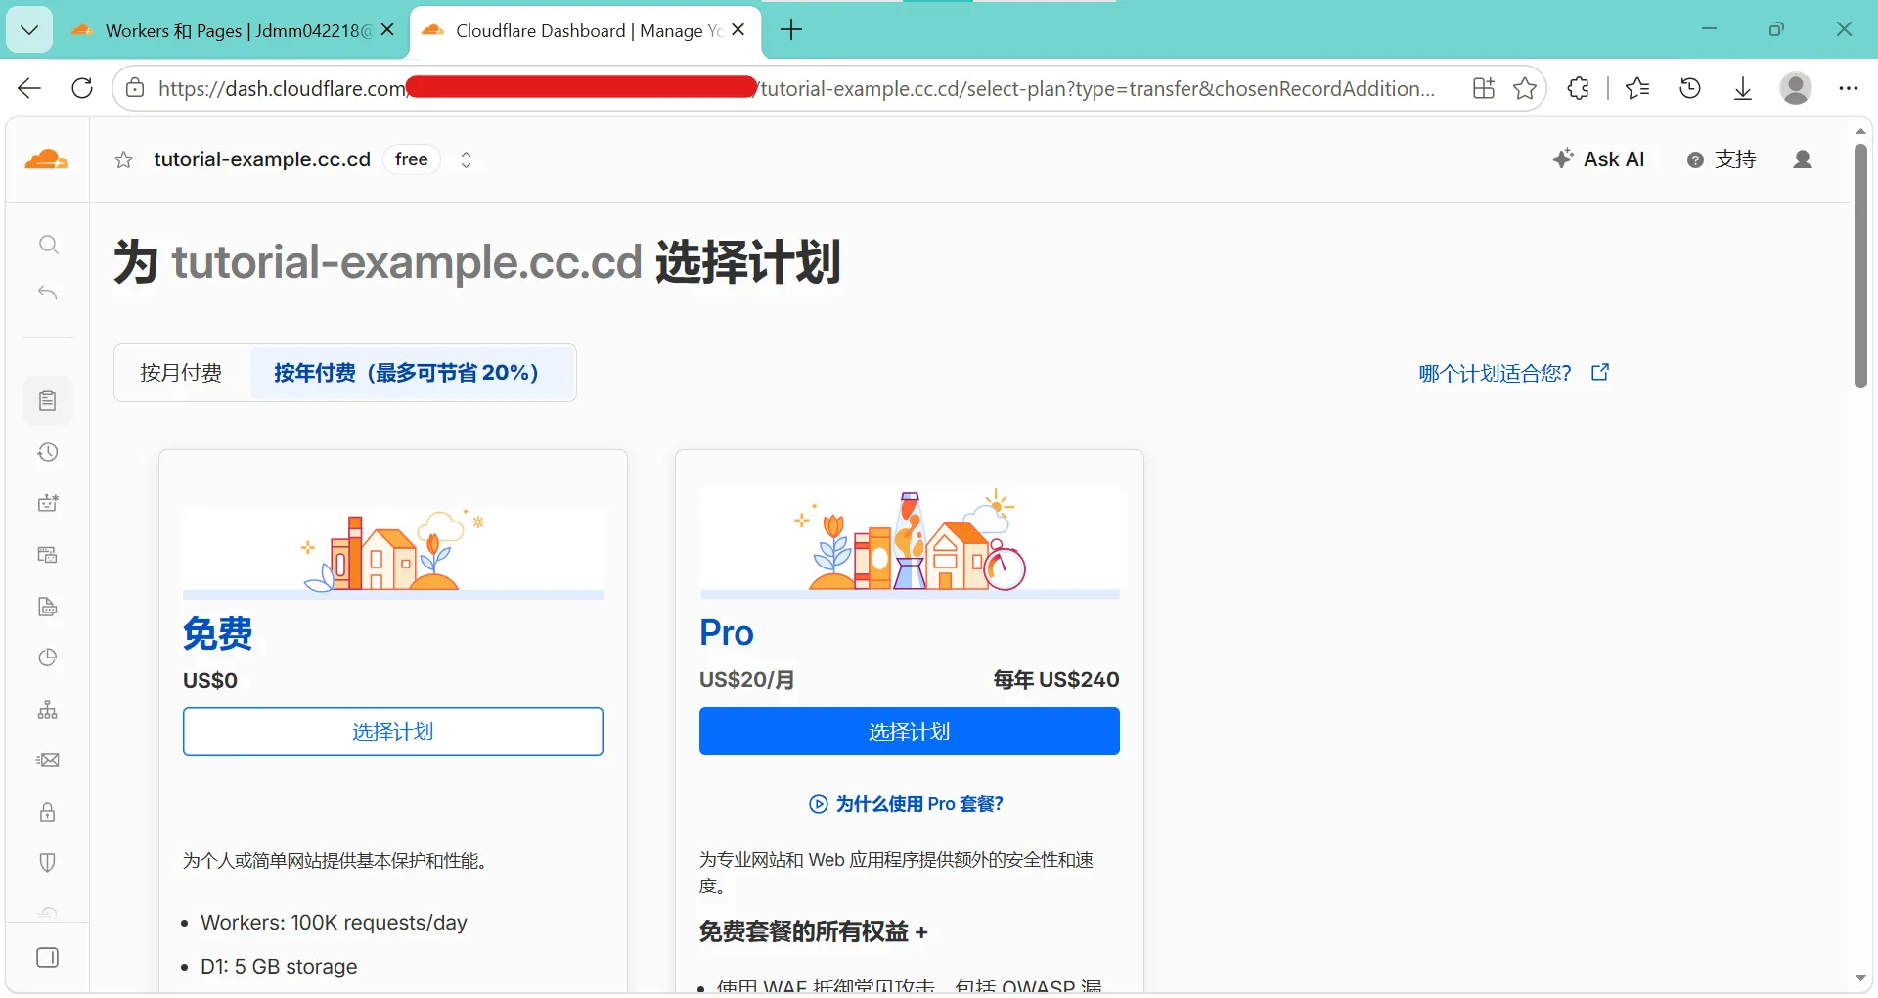Click the Pro plan title
Screen dimensions: 1878x998
click(727, 633)
